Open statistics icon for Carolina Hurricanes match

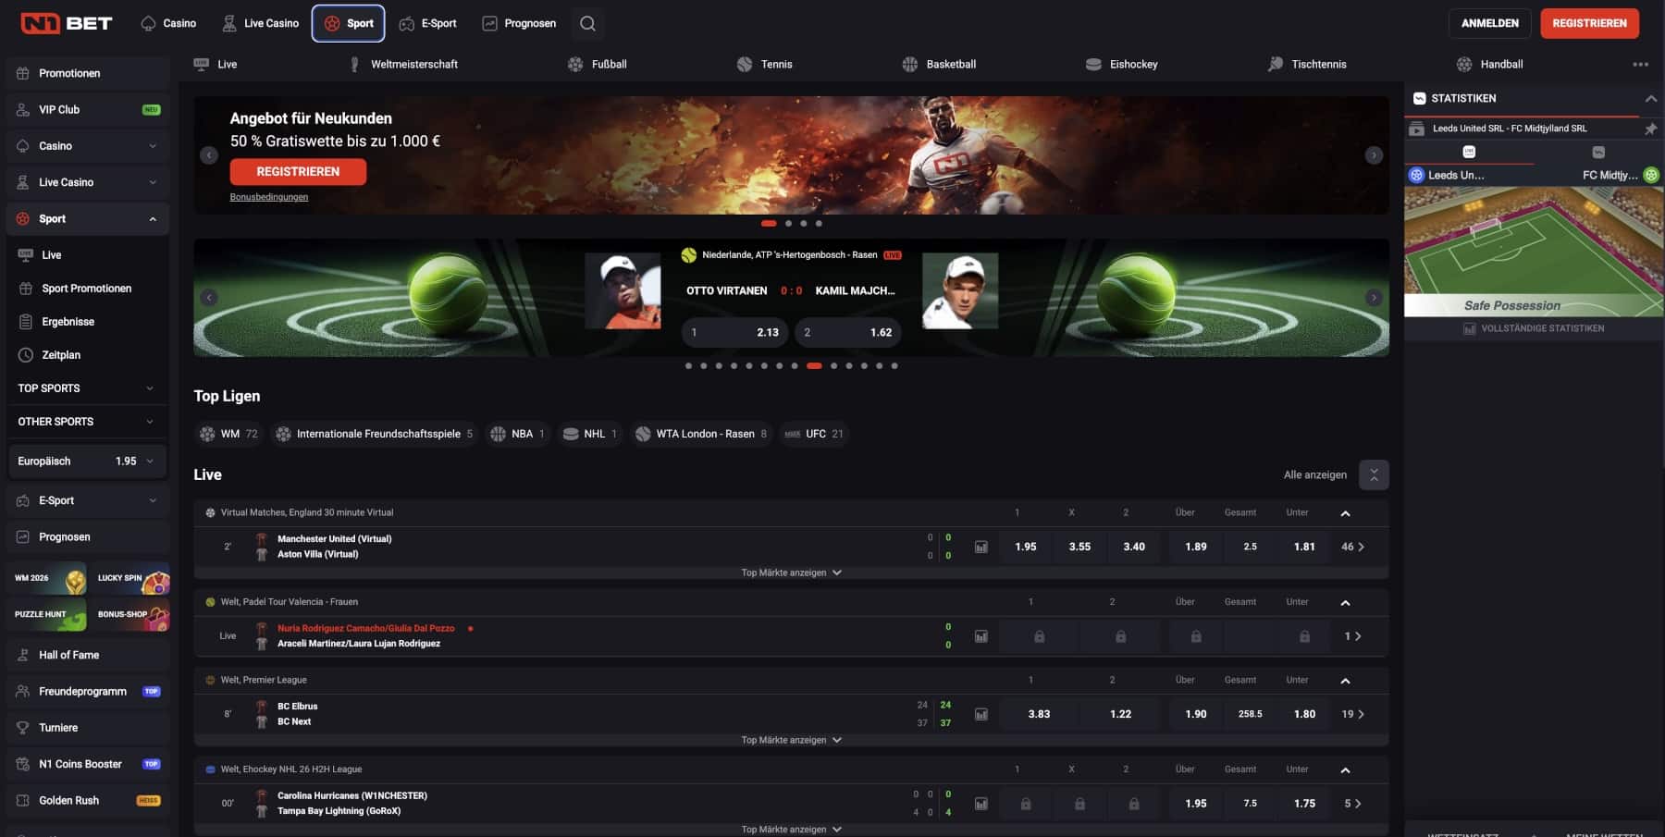pyautogui.click(x=980, y=804)
